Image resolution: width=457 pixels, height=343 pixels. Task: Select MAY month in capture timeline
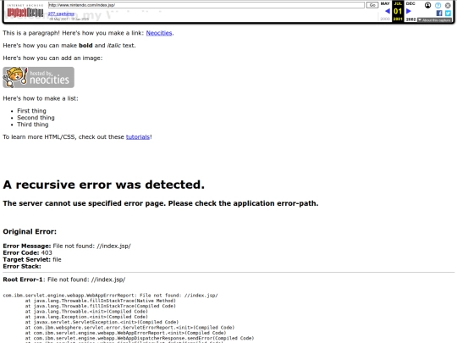pyautogui.click(x=385, y=3)
